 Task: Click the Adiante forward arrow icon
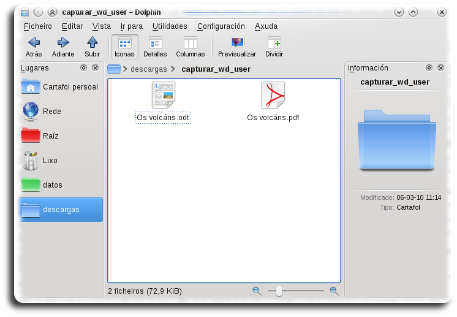pos(63,42)
